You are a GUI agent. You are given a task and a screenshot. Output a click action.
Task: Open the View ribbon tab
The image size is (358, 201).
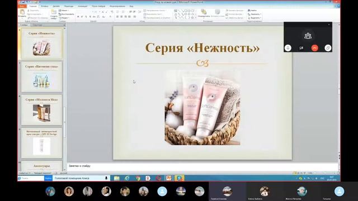tap(131, 6)
